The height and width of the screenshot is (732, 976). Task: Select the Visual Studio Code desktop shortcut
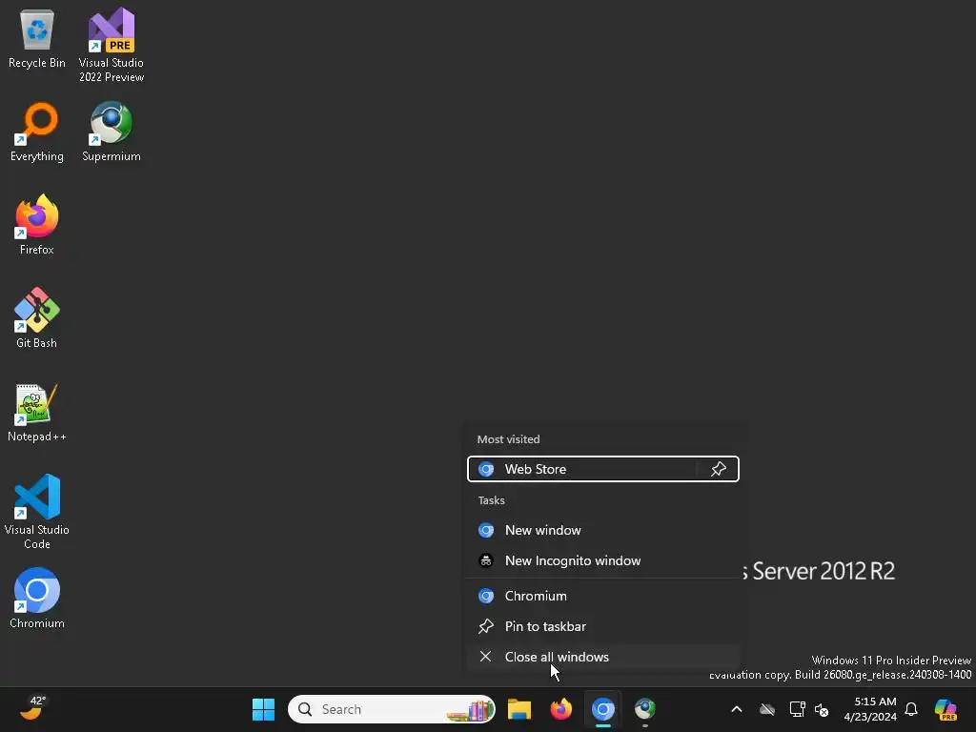pyautogui.click(x=37, y=512)
